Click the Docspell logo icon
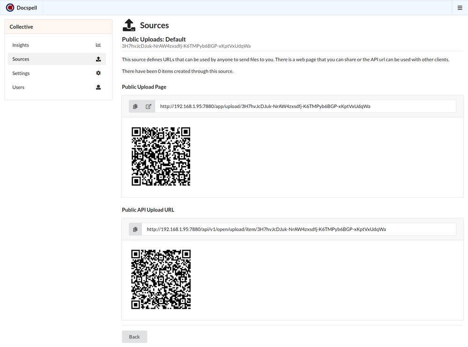Viewport: 468px width, 347px height. click(x=10, y=7)
